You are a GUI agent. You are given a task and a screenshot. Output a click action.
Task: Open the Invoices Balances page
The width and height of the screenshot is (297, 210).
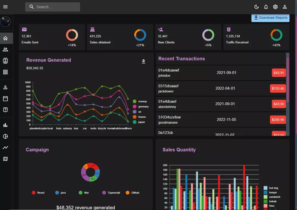(5, 72)
